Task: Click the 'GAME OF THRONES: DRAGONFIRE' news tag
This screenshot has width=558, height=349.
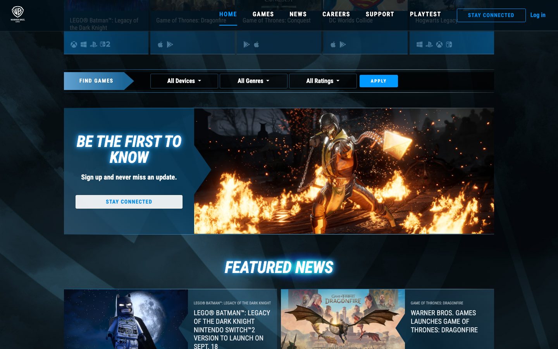Action: click(x=437, y=303)
